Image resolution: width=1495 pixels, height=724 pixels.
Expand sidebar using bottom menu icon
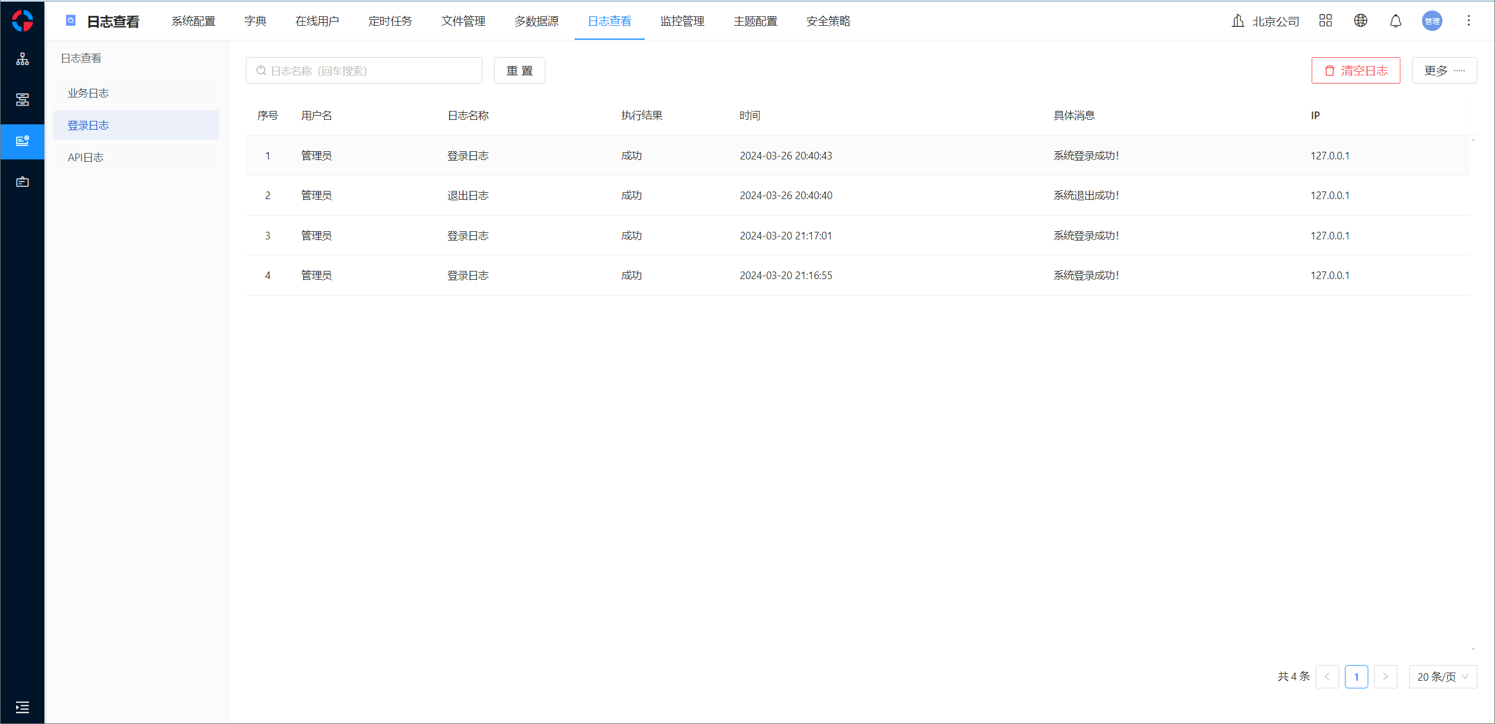click(x=22, y=707)
